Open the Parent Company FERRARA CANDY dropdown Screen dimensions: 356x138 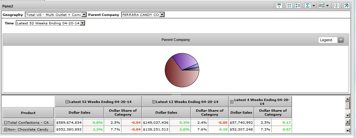pos(162,15)
